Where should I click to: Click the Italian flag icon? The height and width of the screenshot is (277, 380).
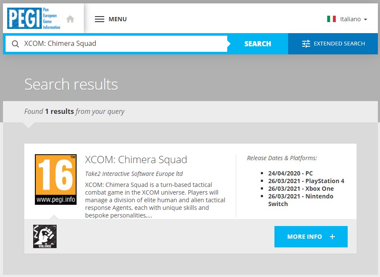click(x=331, y=19)
